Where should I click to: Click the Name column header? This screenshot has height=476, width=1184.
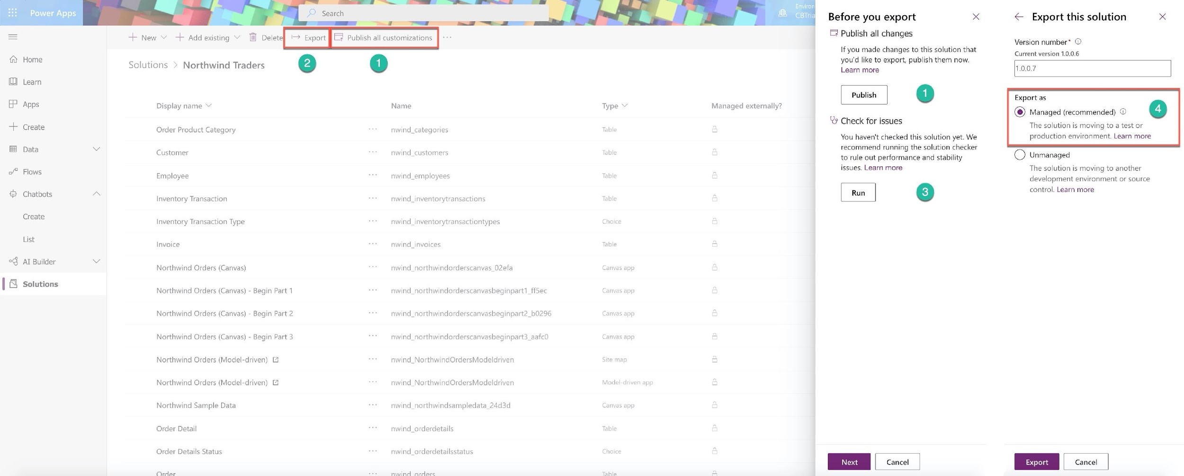point(401,105)
